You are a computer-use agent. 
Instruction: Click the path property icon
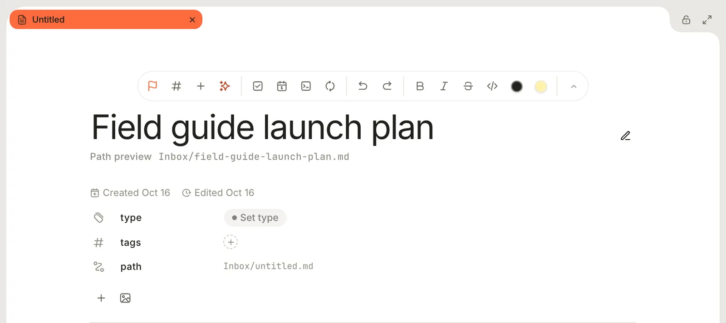pyautogui.click(x=98, y=267)
